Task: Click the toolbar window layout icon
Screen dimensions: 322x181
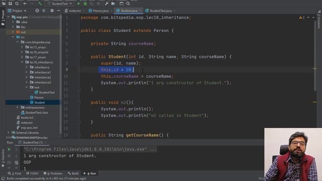Action: tap(121, 4)
